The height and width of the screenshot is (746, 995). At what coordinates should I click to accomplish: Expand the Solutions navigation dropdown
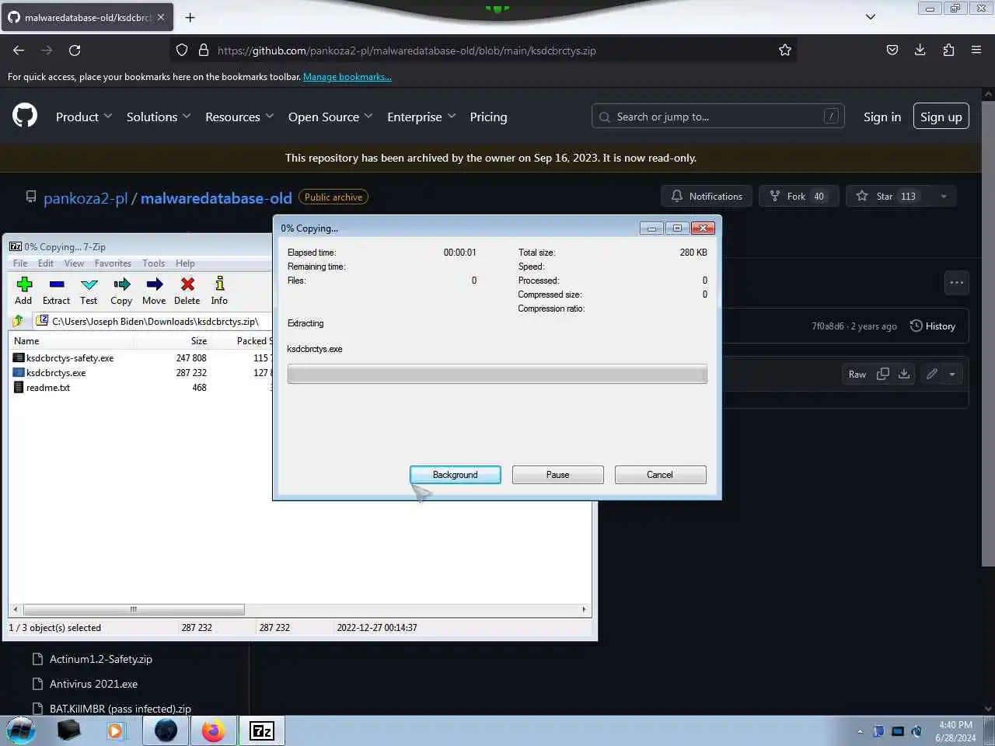click(x=159, y=117)
